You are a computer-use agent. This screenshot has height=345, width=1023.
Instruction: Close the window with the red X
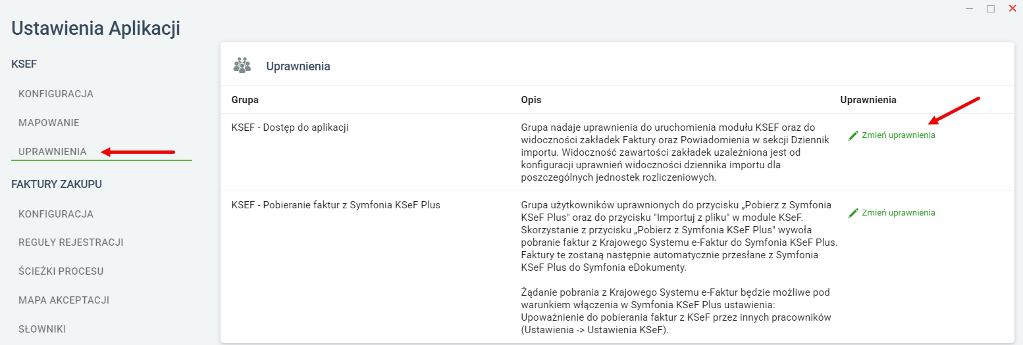(1012, 9)
